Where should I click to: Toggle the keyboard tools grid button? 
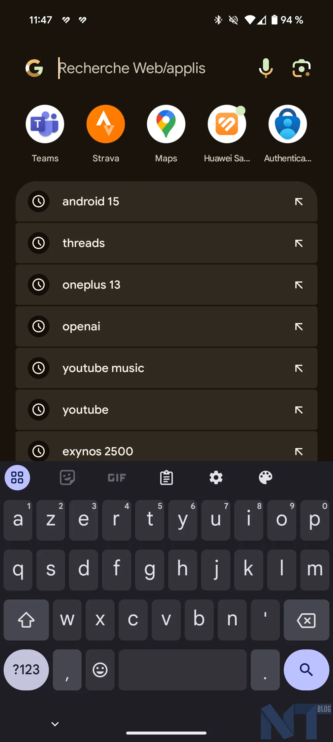coord(17,477)
